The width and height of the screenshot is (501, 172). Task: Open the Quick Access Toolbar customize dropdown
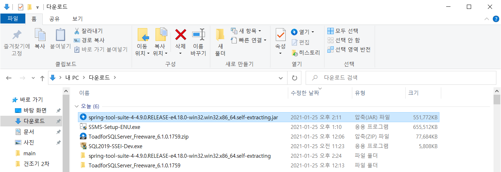[x=37, y=7]
